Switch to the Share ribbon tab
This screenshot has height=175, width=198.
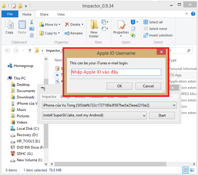click(44, 14)
